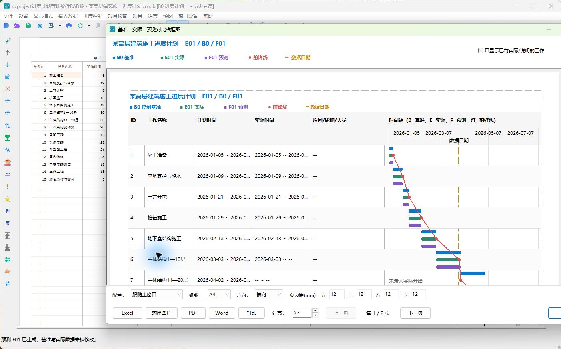Open the 文件 menu

click(8, 16)
